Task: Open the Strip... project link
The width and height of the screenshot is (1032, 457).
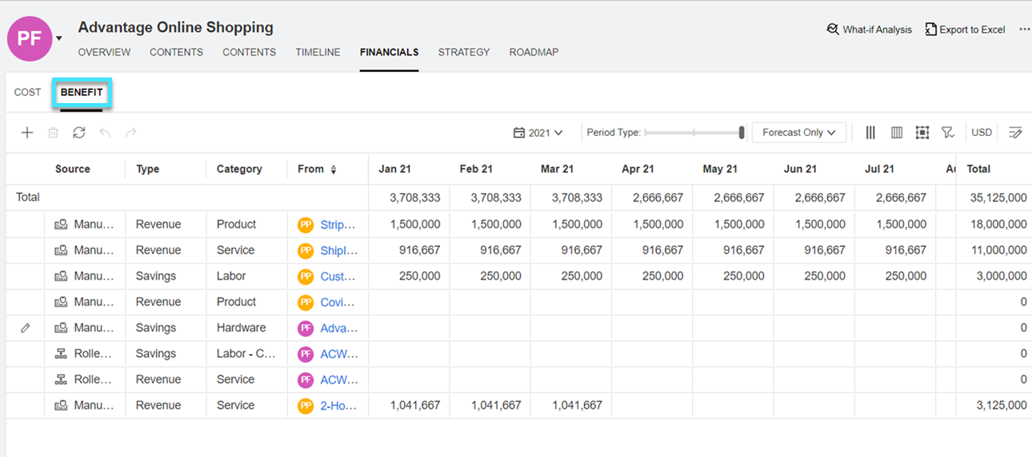Action: click(338, 225)
